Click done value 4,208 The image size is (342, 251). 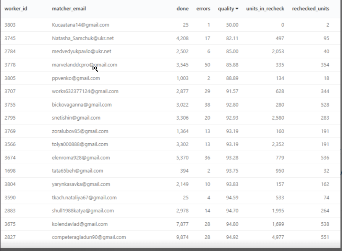[182, 38]
